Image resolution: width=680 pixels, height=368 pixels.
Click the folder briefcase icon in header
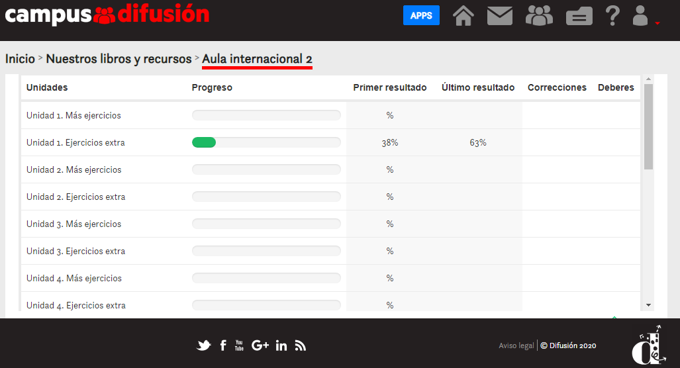(x=579, y=17)
